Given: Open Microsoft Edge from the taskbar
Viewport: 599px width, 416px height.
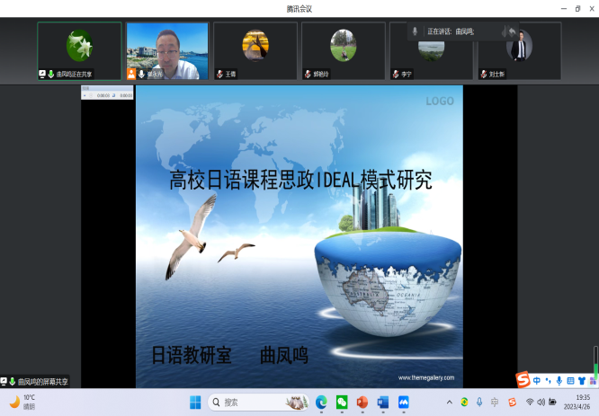Looking at the screenshot, I should point(321,402).
